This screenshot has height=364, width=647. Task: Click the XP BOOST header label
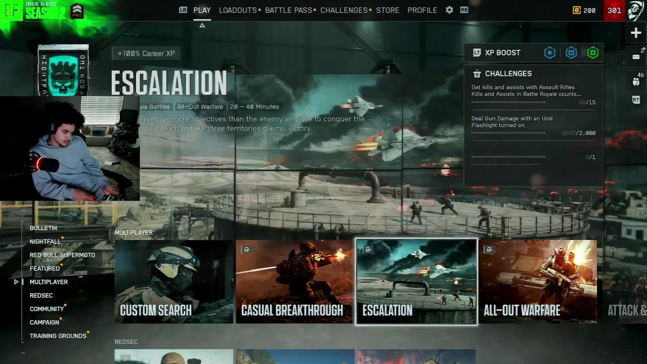pyautogui.click(x=502, y=53)
